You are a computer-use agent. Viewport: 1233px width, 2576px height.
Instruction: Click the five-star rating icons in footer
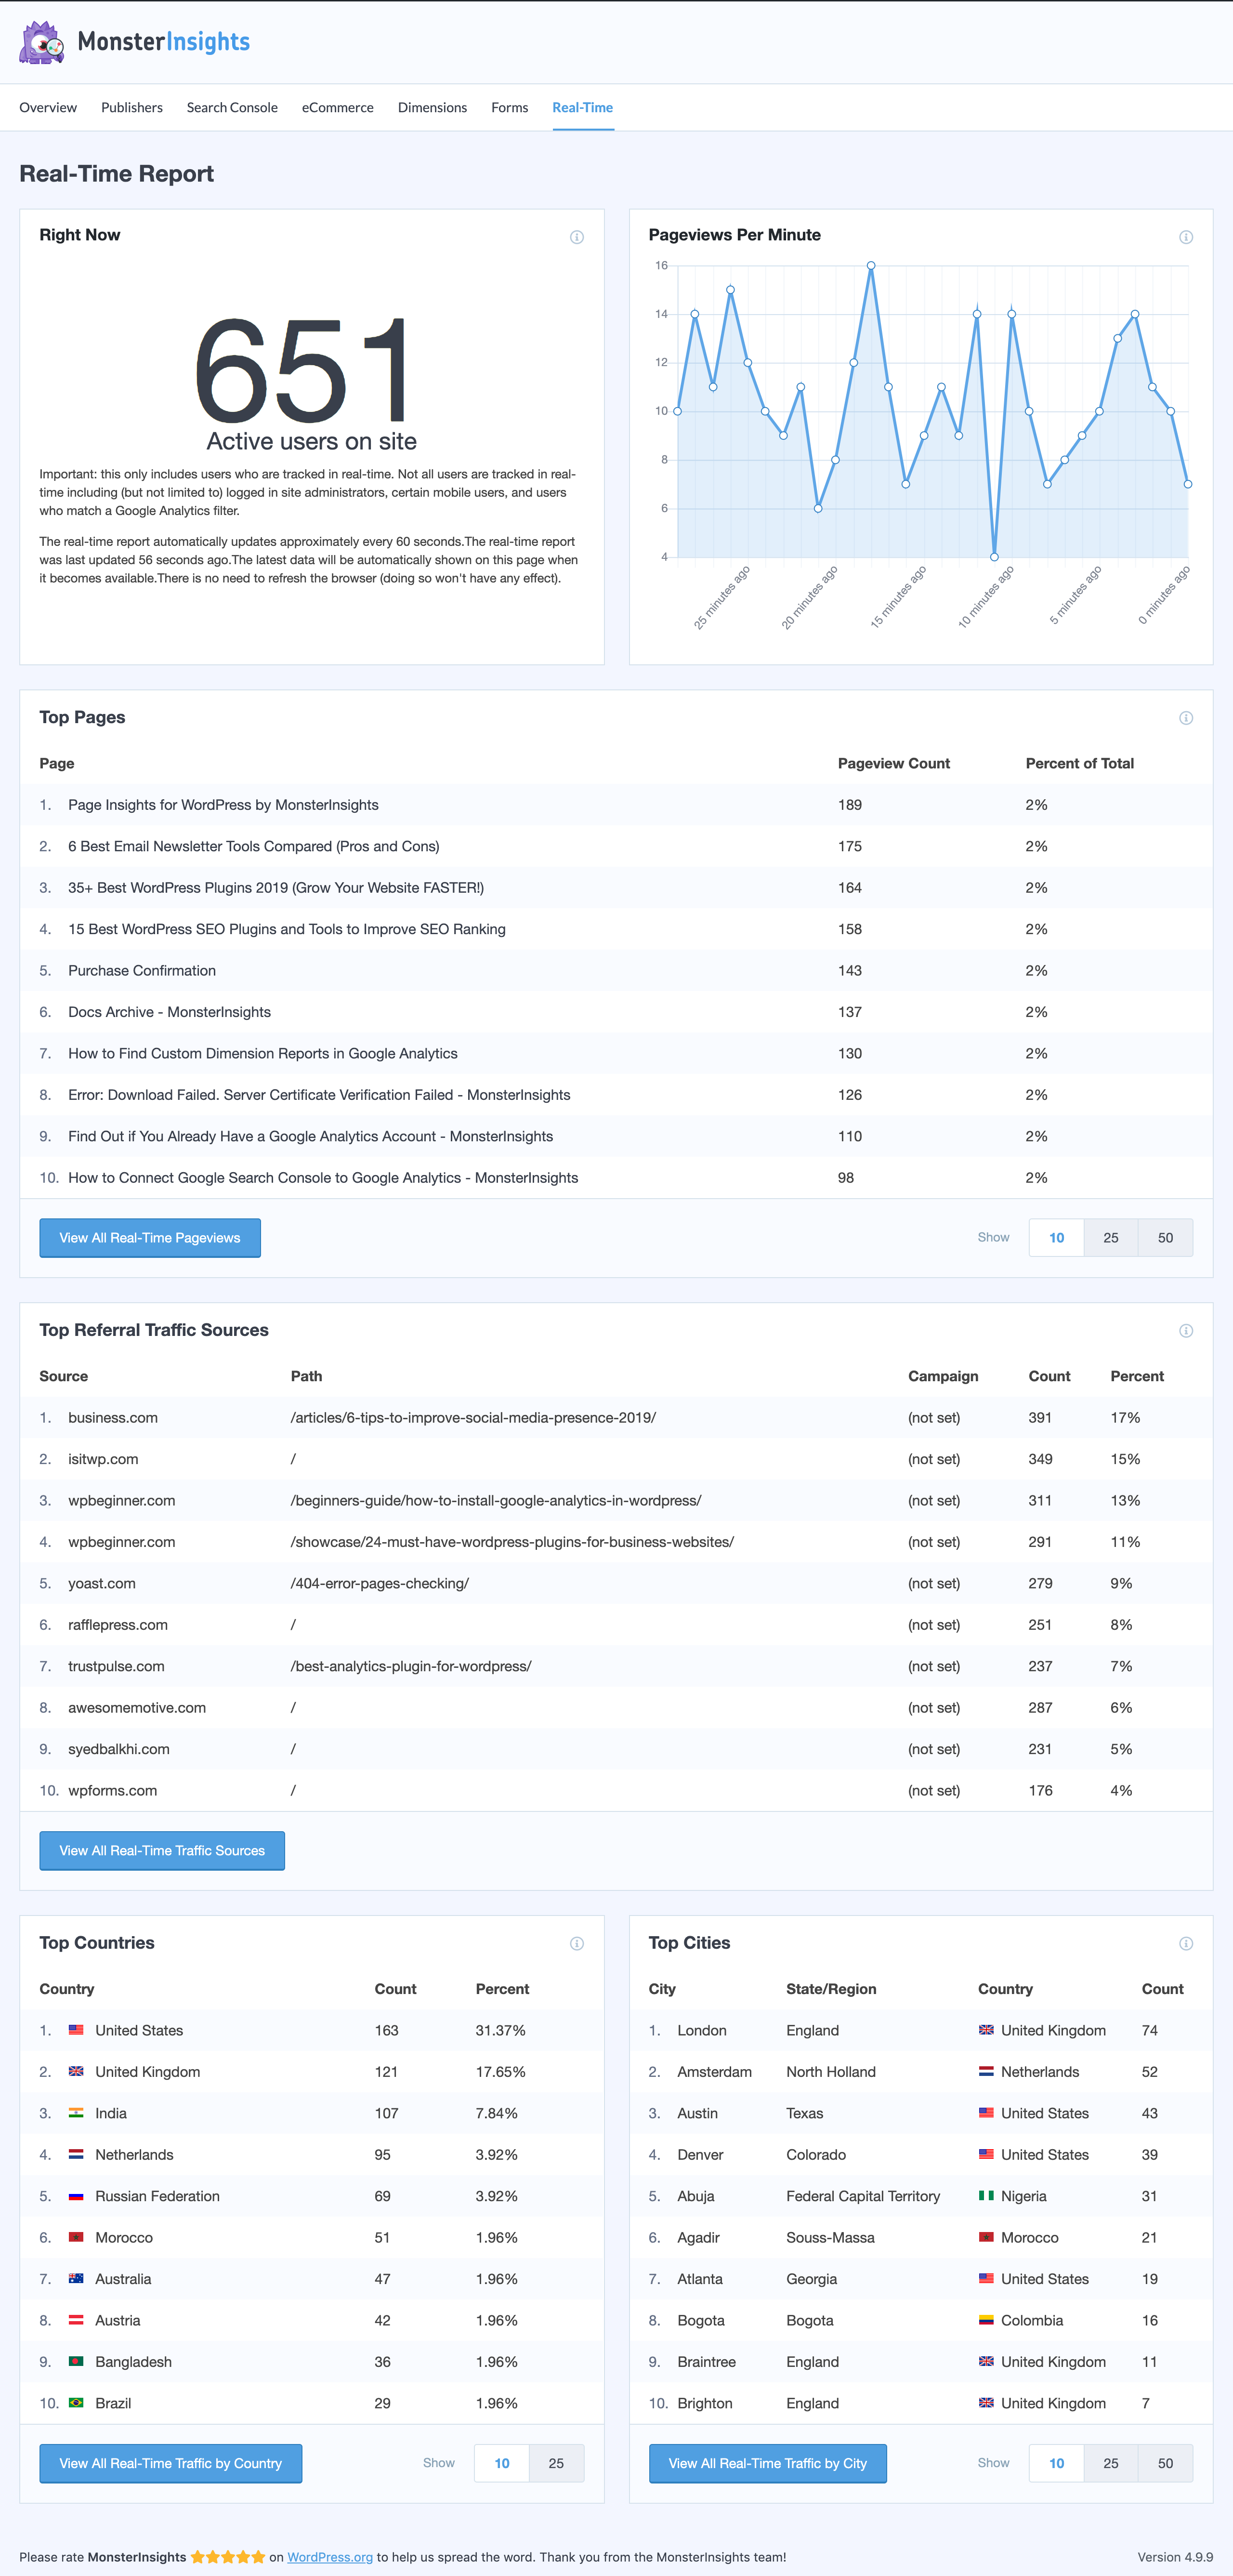pos(228,2557)
